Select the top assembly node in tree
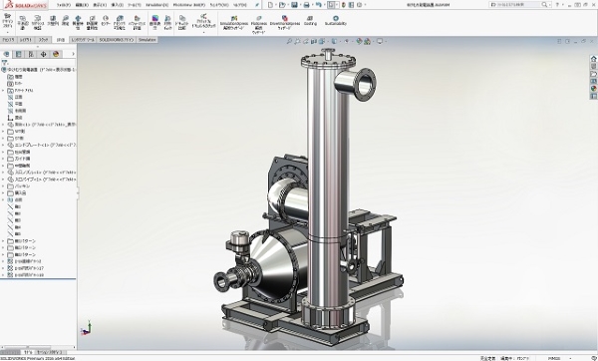Image resolution: width=598 pixels, height=361 pixels. click(x=39, y=70)
